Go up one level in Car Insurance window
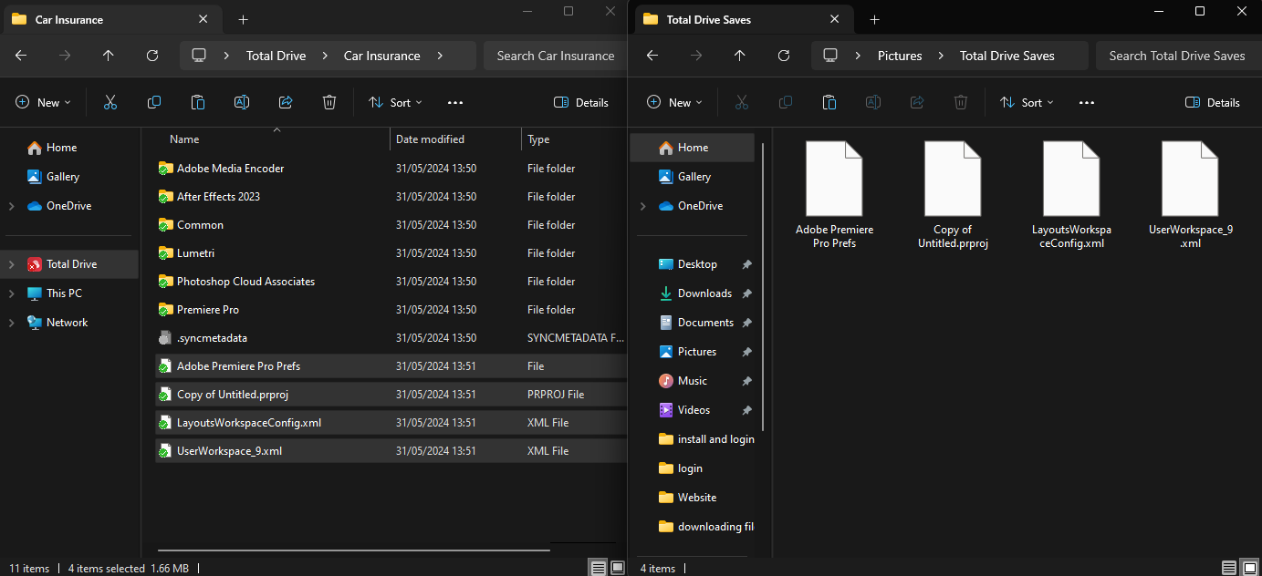The height and width of the screenshot is (576, 1262). coord(109,56)
